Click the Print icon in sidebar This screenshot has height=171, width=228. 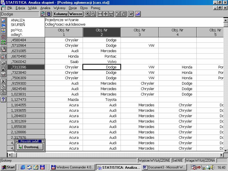point(3,74)
